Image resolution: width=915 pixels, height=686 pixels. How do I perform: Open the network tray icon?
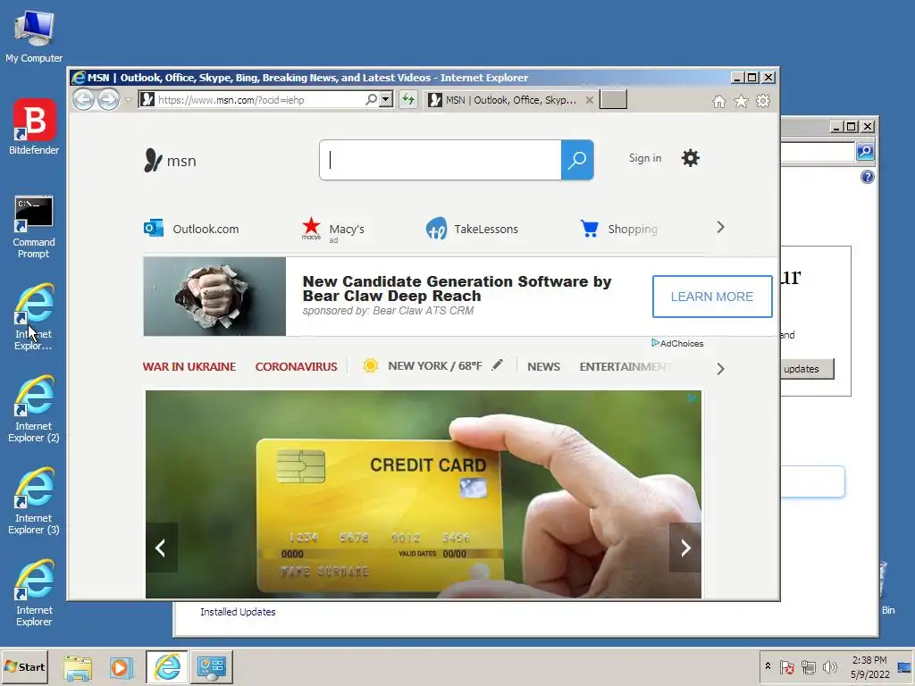808,666
